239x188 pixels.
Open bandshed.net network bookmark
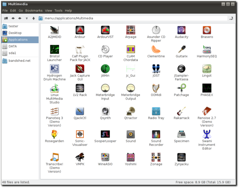[x=20, y=61]
